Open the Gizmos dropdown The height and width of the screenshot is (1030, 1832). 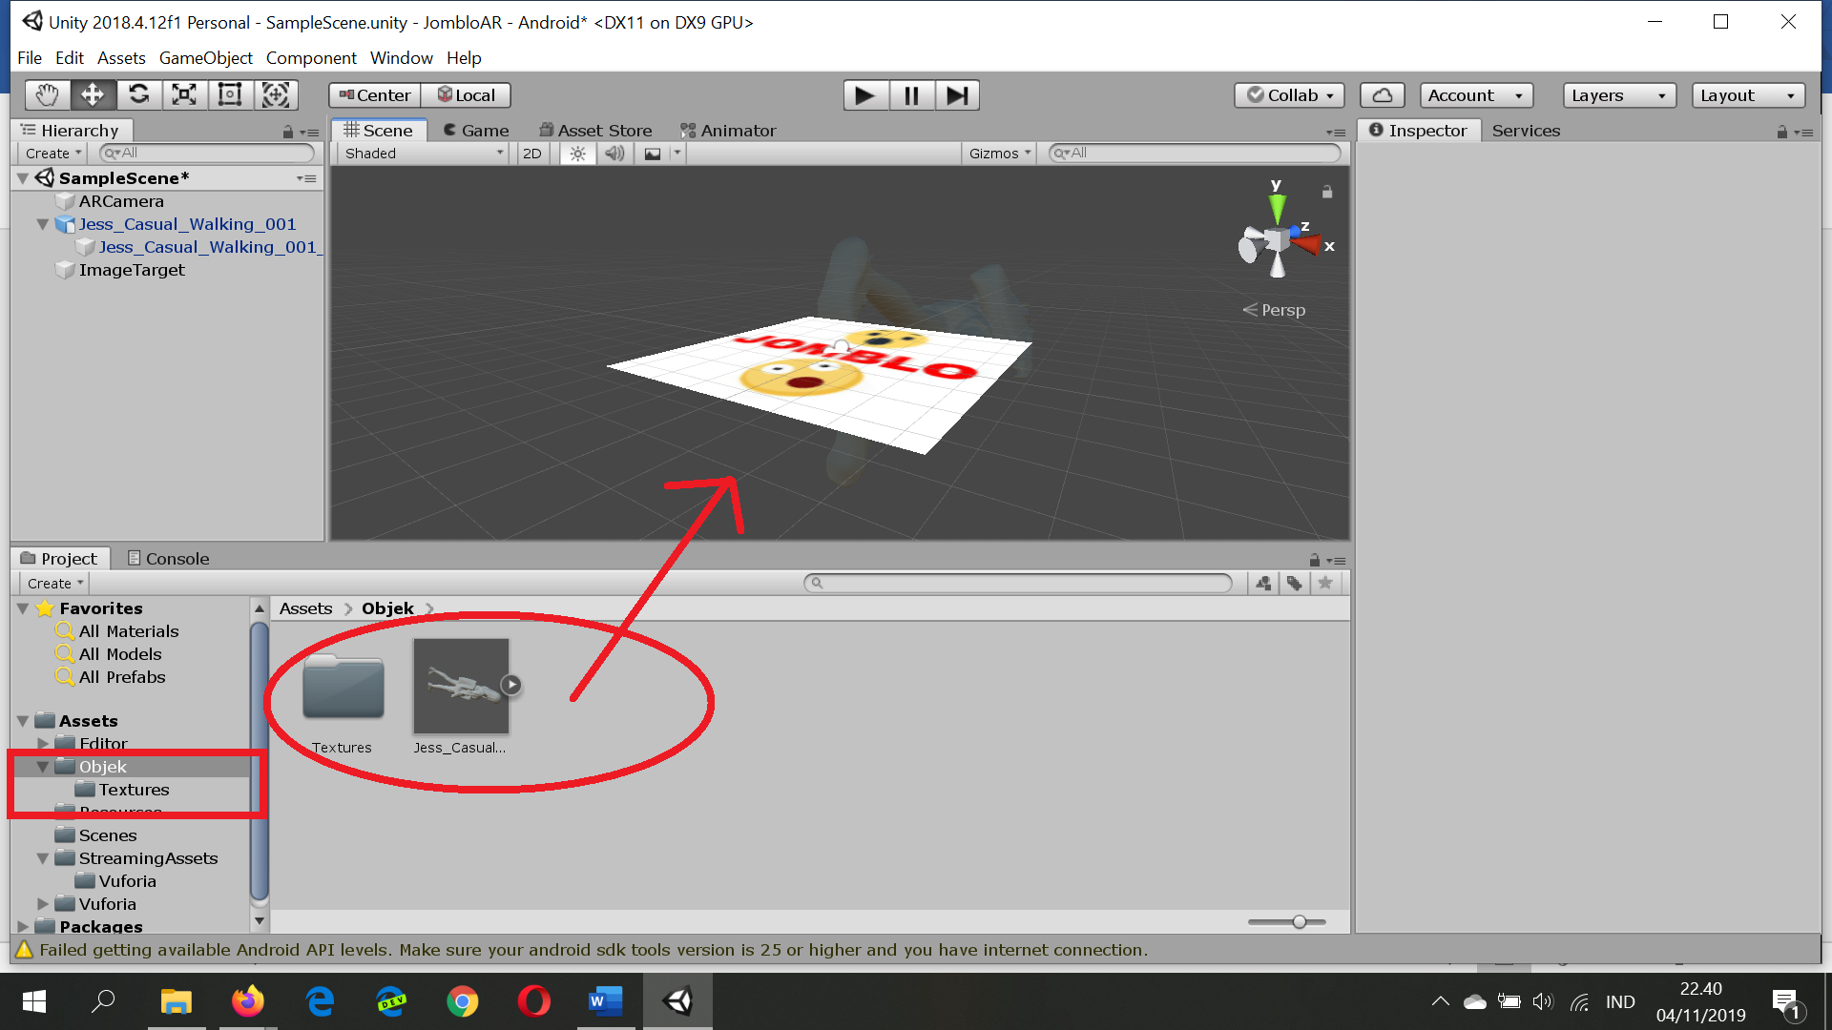[x=999, y=154]
